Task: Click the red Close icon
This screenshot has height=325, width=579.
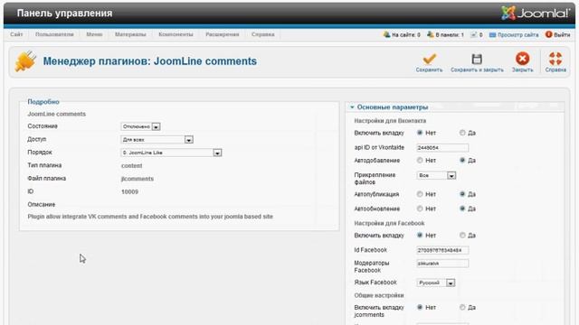Action: [x=522, y=59]
